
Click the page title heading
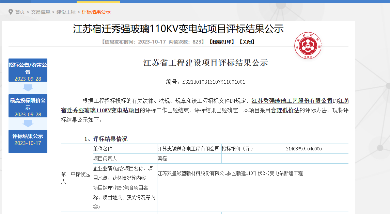click(178, 29)
